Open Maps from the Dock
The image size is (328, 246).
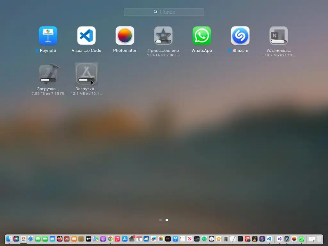95,239
